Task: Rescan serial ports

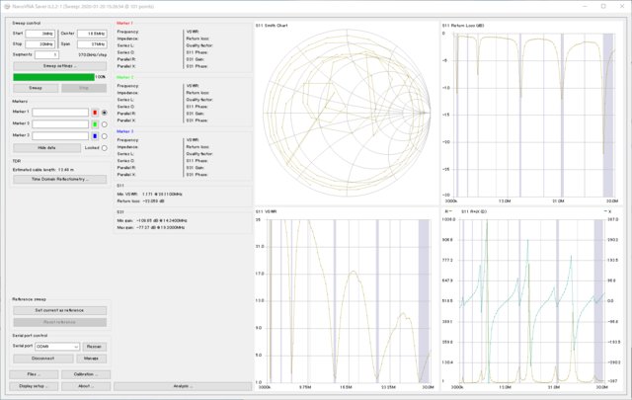Action: click(95, 347)
